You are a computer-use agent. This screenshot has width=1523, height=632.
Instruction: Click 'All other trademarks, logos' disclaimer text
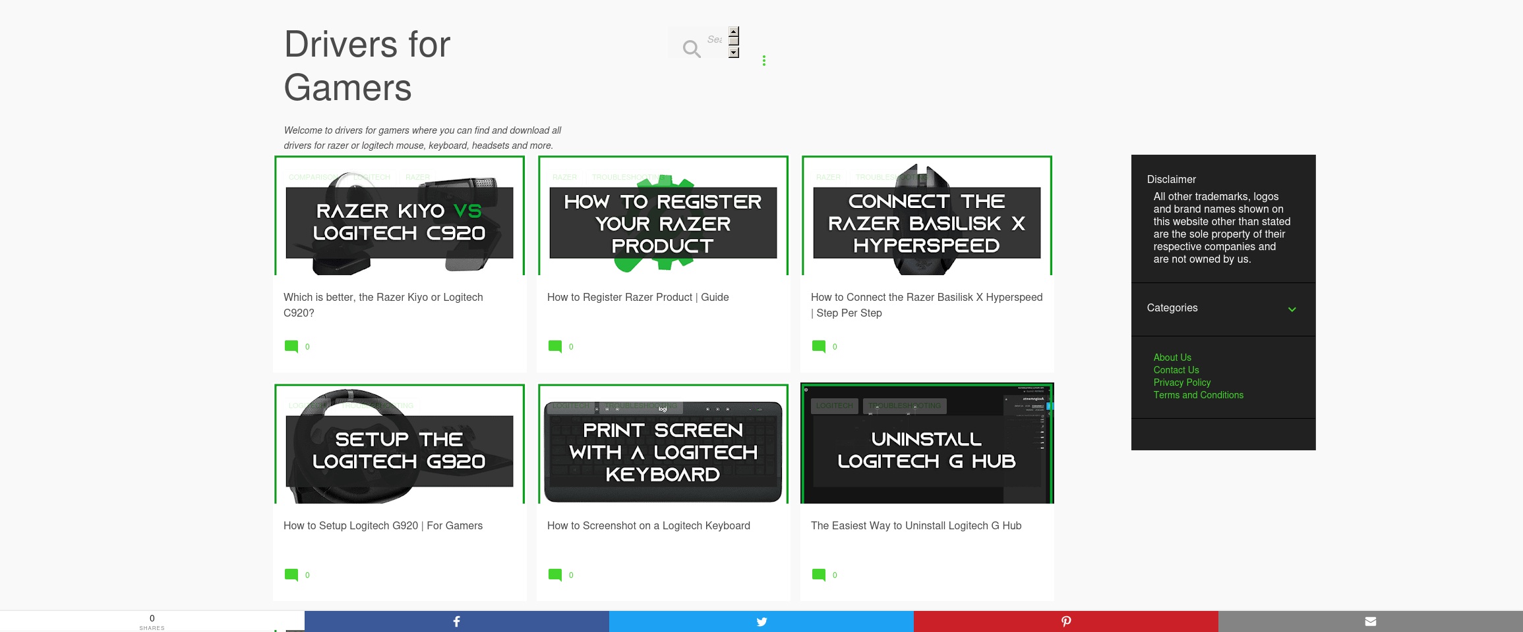1222,228
